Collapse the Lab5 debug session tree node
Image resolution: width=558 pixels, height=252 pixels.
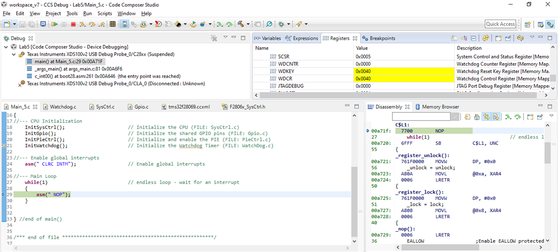click(6, 47)
